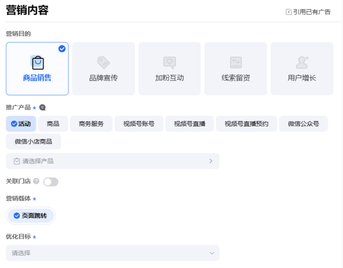This screenshot has width=343, height=268.
Task: Click the down arrow of 请选择 dropdown
Action: coord(212,253)
